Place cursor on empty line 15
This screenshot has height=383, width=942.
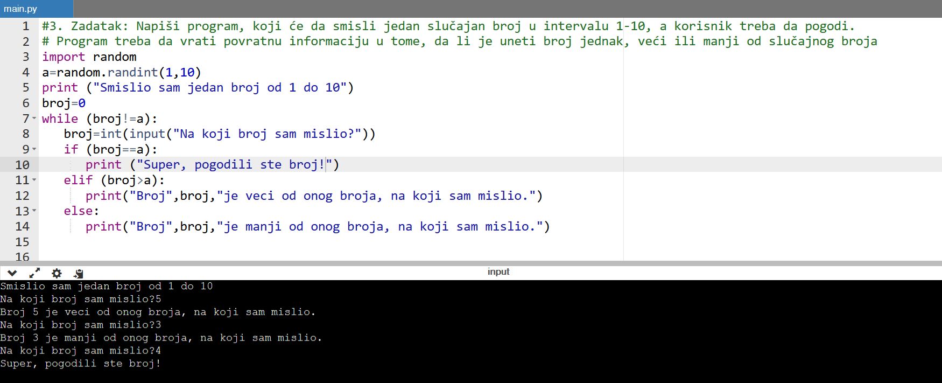point(215,242)
